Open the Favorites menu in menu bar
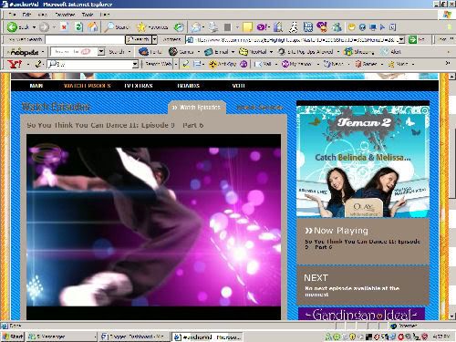 tap(65, 15)
